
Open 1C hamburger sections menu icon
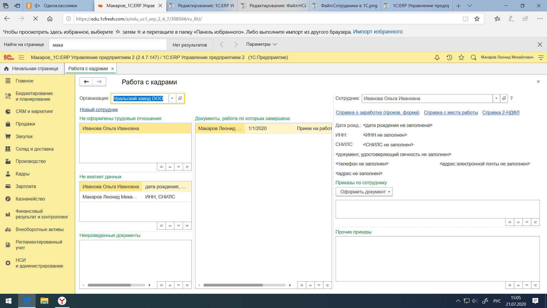(21, 57)
